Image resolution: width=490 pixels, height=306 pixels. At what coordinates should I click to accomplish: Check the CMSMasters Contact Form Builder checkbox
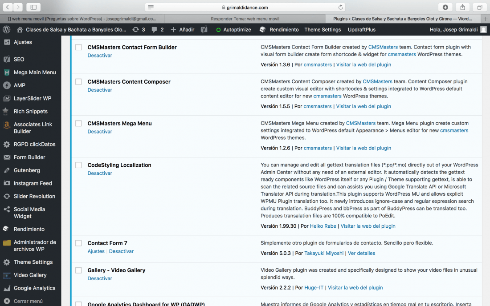pyautogui.click(x=78, y=47)
